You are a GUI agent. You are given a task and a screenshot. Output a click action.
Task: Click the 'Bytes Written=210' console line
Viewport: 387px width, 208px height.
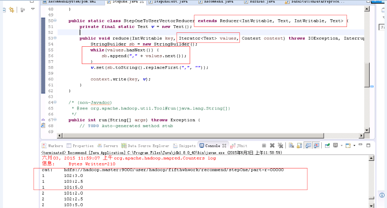pos(92,164)
